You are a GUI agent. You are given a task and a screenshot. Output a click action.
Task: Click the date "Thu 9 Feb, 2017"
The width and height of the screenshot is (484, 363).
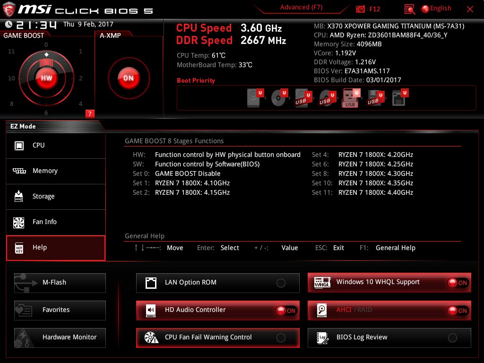(88, 24)
